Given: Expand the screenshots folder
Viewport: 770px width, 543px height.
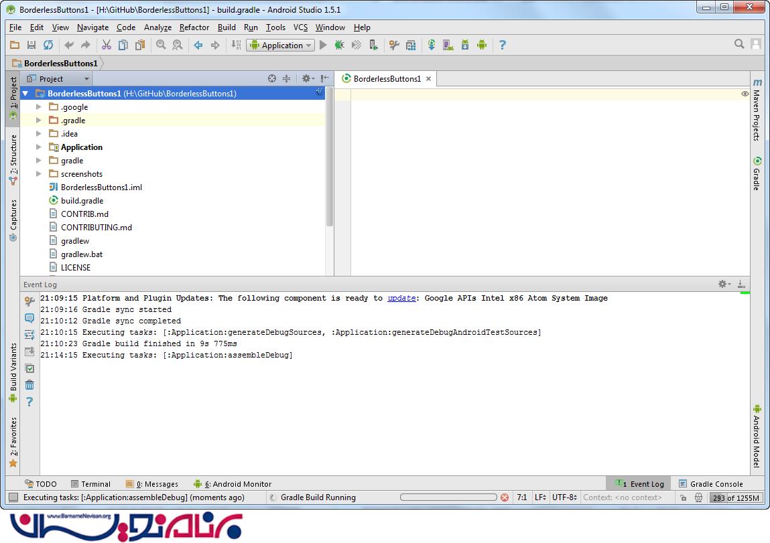Looking at the screenshot, I should coord(39,173).
